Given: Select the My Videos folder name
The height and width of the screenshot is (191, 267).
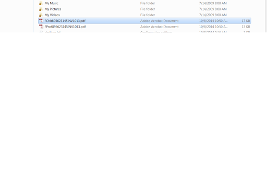Looking at the screenshot, I should 52,15.
